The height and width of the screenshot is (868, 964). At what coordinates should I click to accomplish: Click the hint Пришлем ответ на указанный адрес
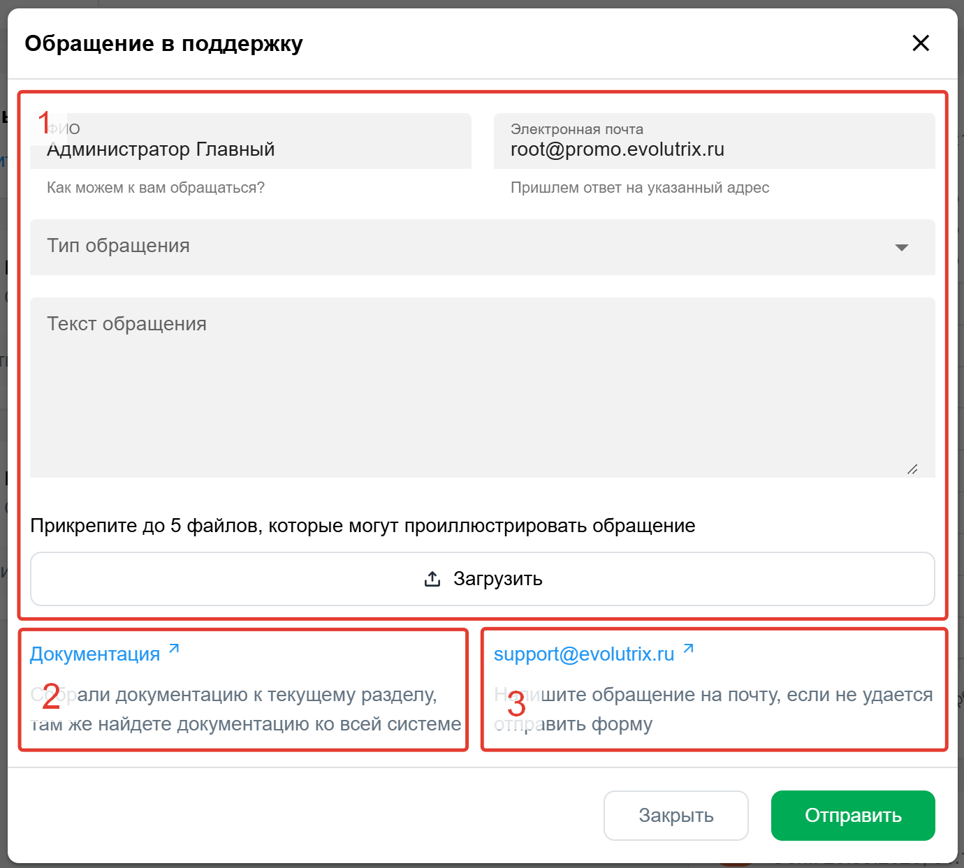coord(640,188)
